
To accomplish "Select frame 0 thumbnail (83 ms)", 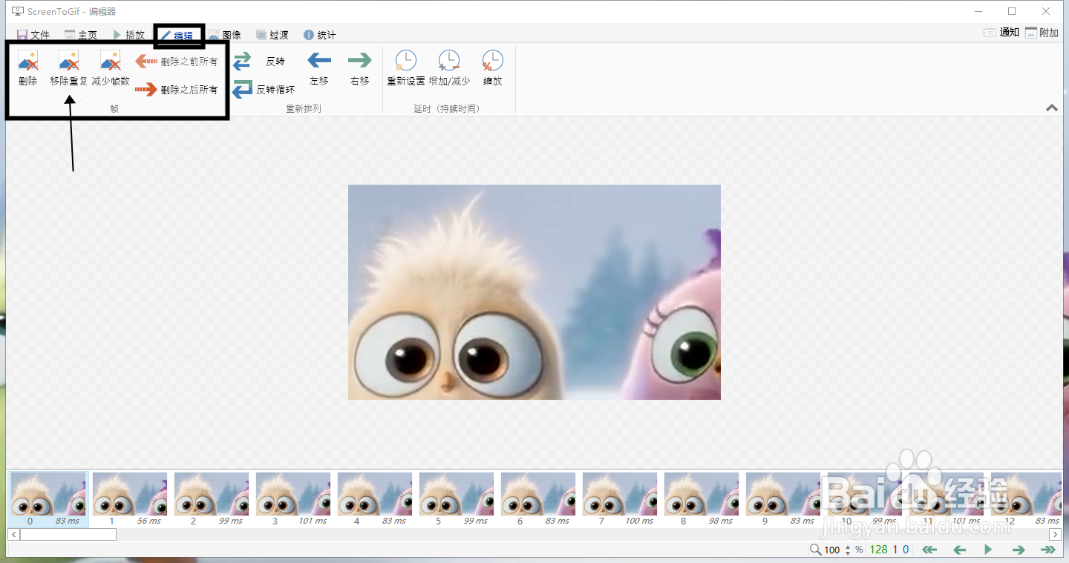I will (48, 499).
